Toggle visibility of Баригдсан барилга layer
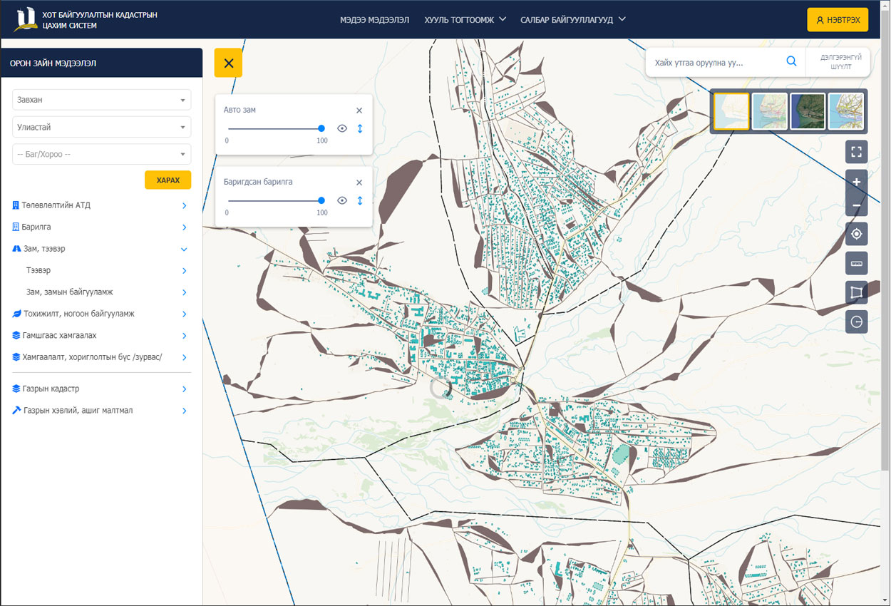Screen dimensions: 891x606 [x=342, y=200]
